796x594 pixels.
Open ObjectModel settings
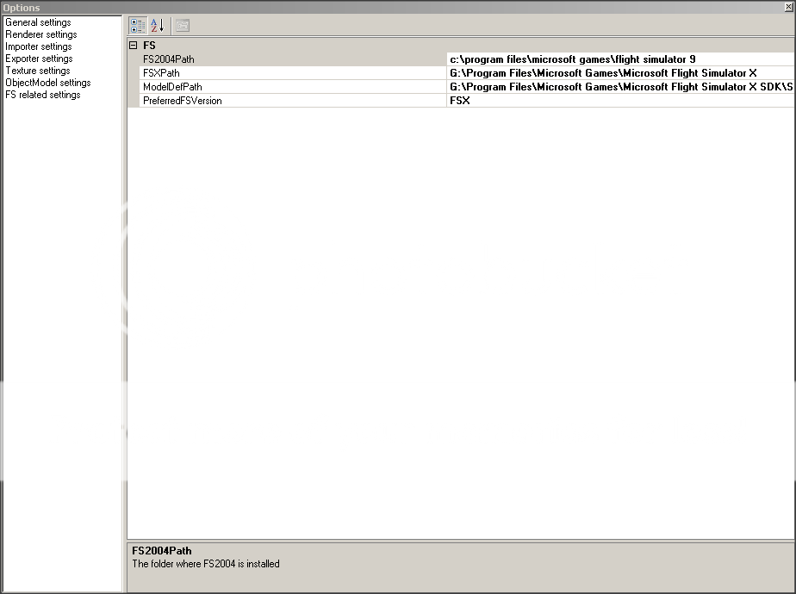pos(47,82)
